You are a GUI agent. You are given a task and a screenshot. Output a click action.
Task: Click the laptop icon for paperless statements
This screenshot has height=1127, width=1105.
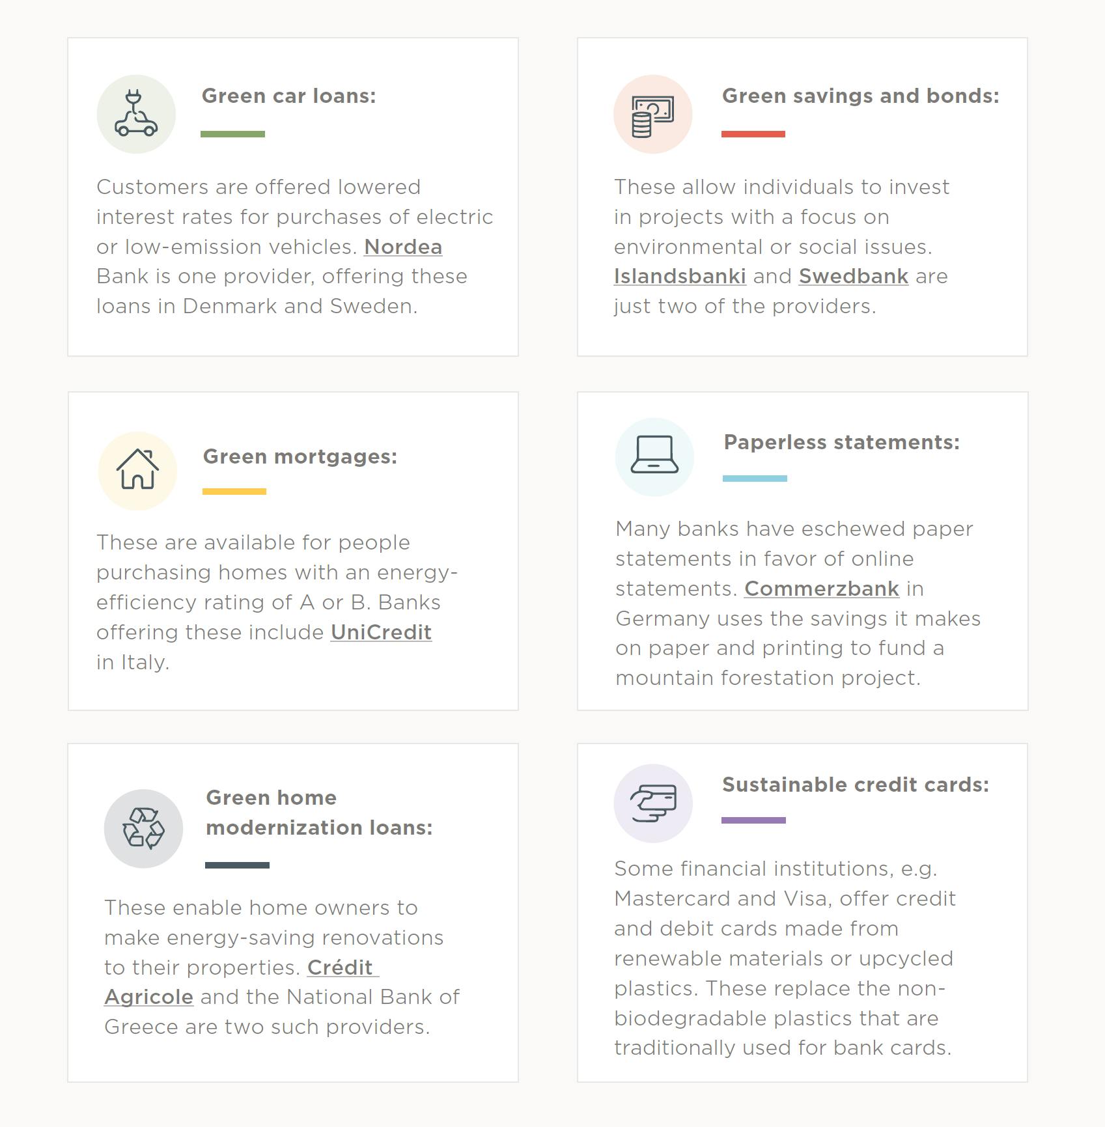click(654, 456)
